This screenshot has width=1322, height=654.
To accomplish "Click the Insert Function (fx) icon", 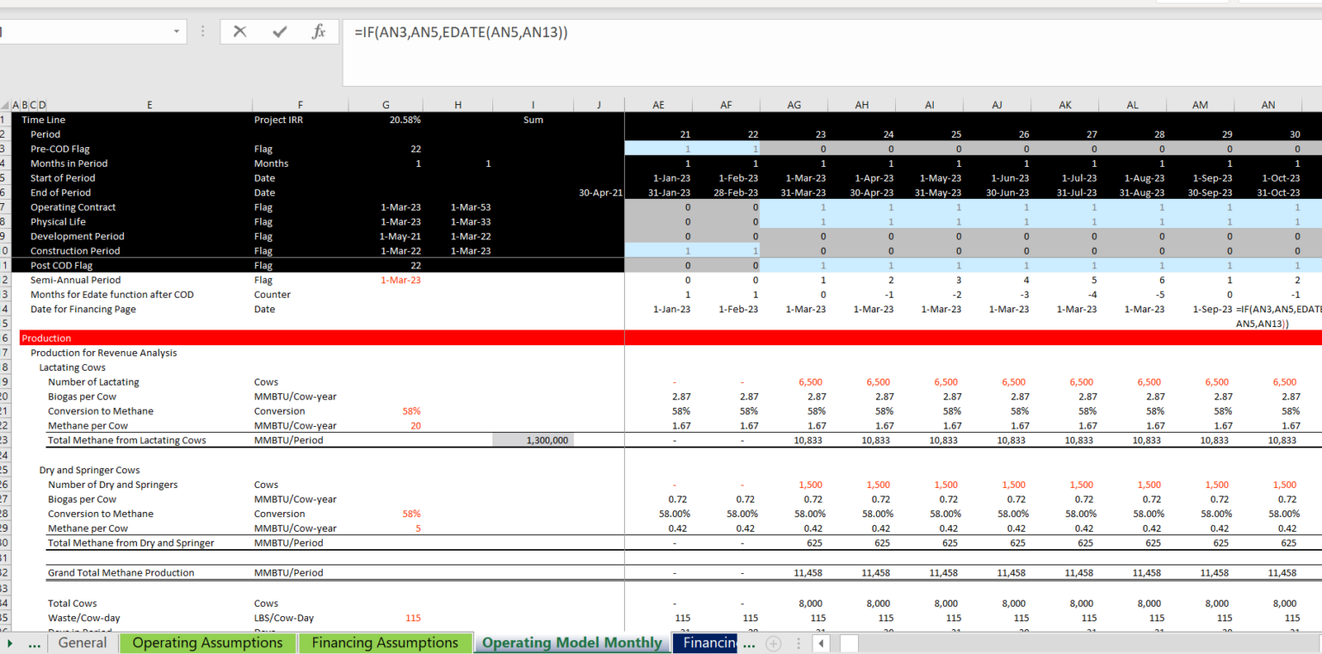I will (318, 32).
